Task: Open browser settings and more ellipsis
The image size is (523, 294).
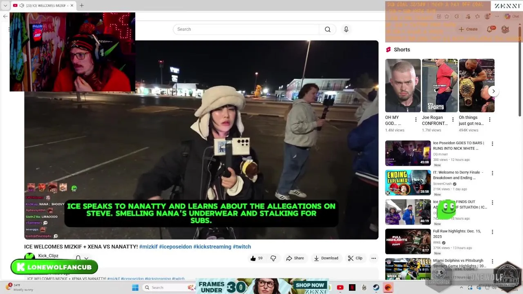Action: [496, 16]
